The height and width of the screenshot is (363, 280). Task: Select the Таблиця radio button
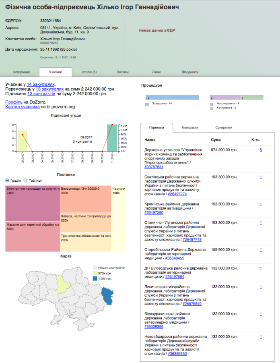25,180
